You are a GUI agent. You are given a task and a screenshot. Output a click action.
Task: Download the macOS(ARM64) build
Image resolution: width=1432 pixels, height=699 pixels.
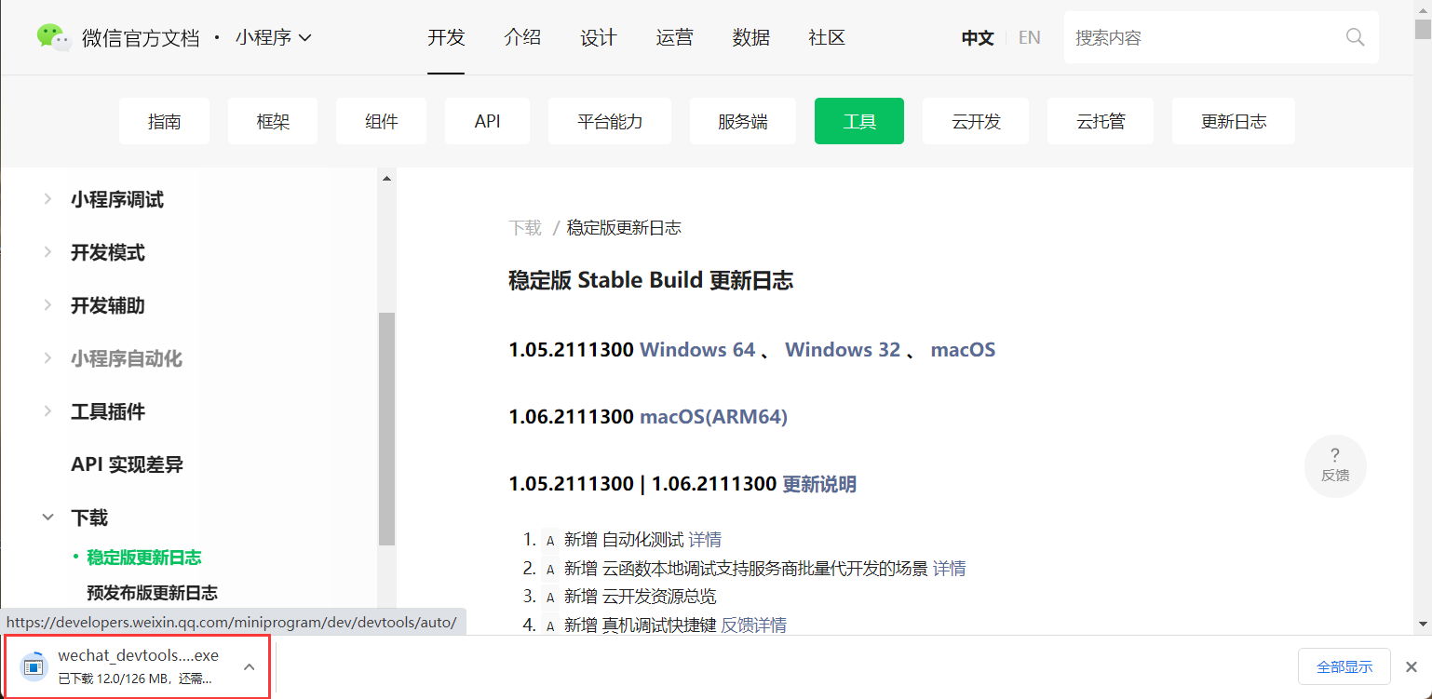713,417
